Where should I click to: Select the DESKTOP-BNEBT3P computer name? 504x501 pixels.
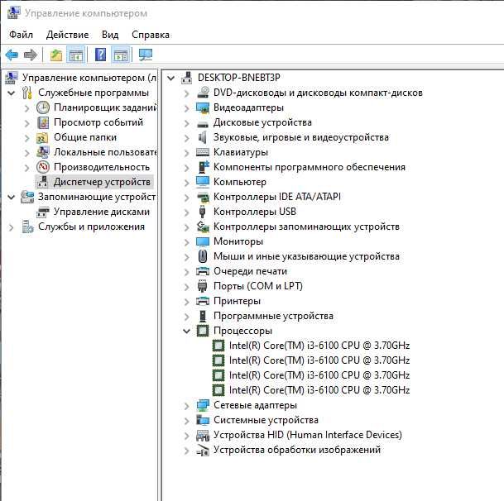[239, 78]
